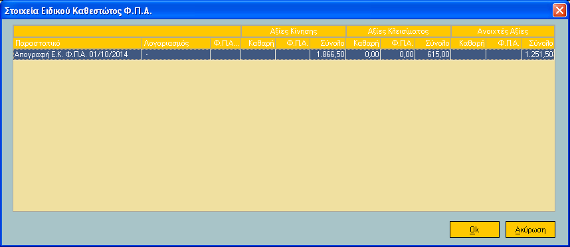Click the Σύνολο header under Αξίες Κλεισίματος
This screenshot has height=247, width=570.
click(433, 43)
